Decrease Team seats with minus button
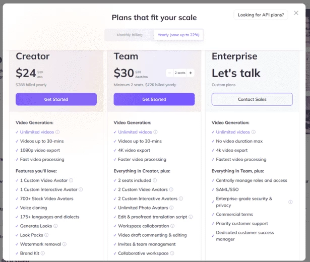The image size is (310, 262). pos(169,73)
